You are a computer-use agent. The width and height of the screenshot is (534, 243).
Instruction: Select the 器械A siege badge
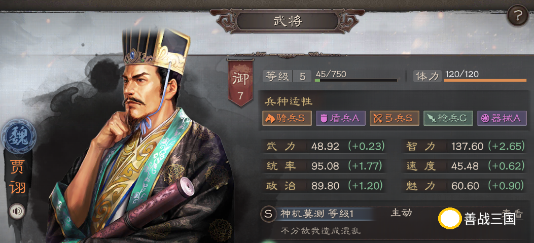coord(502,118)
